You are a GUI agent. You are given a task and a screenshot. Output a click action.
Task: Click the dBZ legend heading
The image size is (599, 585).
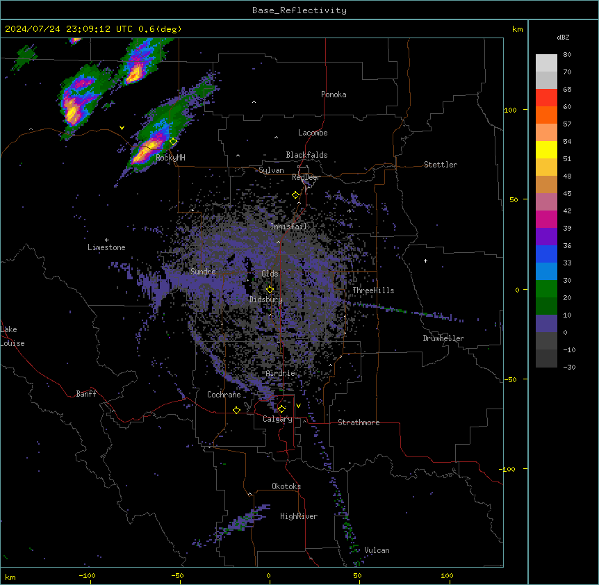point(563,37)
